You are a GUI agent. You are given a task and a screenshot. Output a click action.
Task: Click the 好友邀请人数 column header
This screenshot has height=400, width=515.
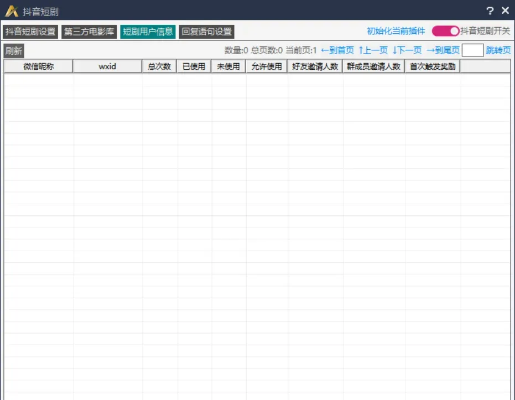click(x=315, y=66)
